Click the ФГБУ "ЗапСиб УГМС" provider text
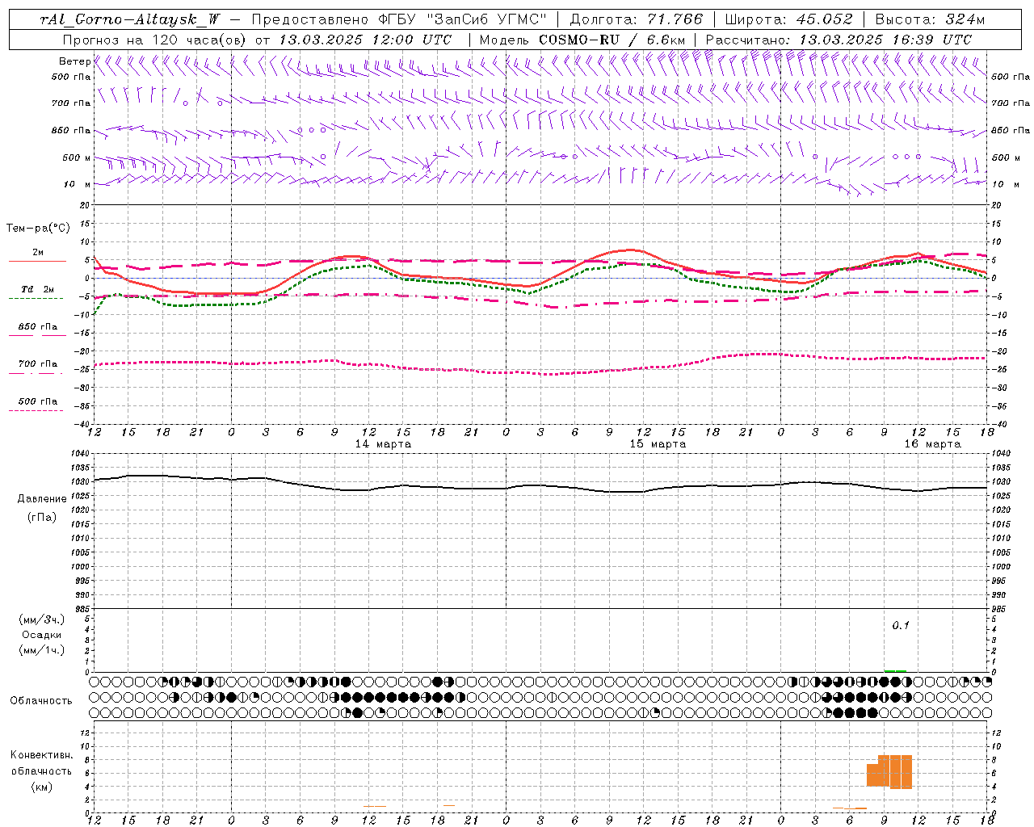The width and height of the screenshot is (1034, 827). click(462, 19)
